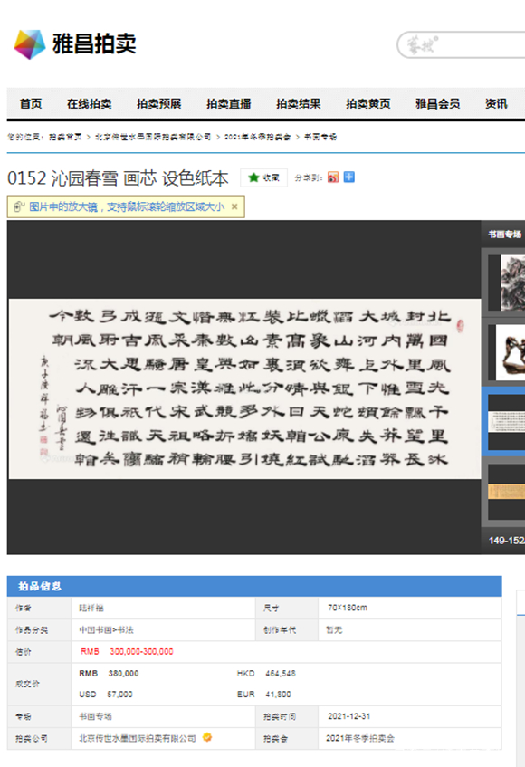525x767 pixels.
Task: Click the 创作年代 value 暂无
Action: click(x=334, y=629)
